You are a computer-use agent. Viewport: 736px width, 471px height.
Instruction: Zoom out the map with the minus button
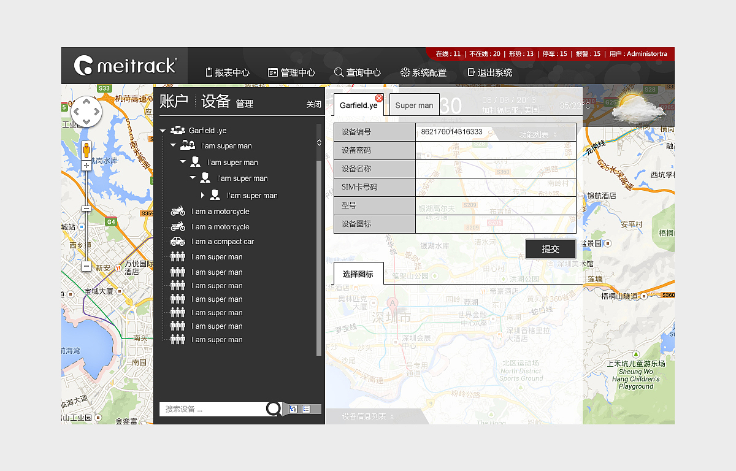coord(86,266)
